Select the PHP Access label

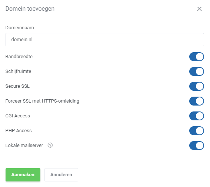[19, 131]
